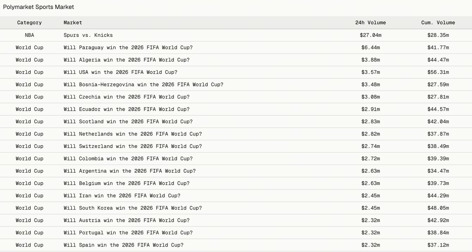Select the Bosnia-Herzegovina World Cup market
The height and width of the screenshot is (252, 472).
coord(143,84)
